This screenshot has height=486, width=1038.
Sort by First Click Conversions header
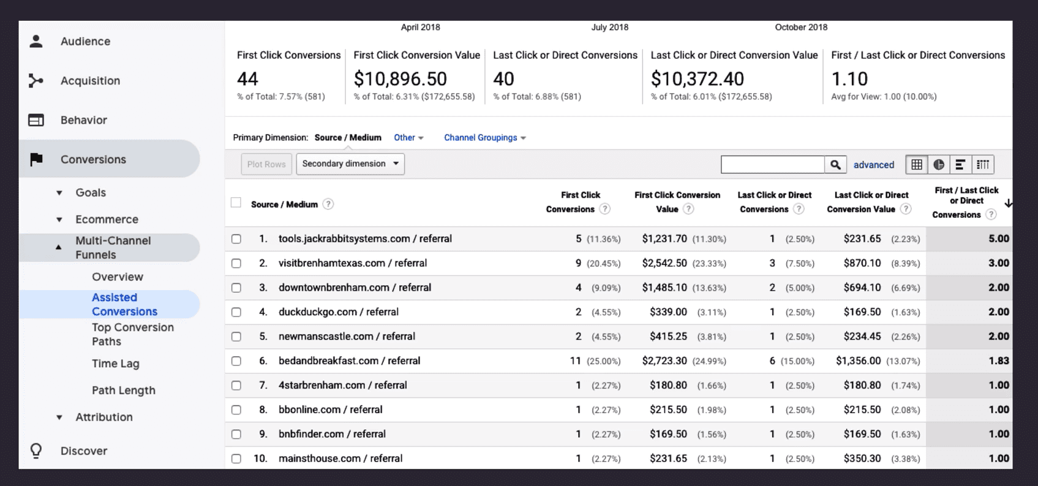coord(572,202)
